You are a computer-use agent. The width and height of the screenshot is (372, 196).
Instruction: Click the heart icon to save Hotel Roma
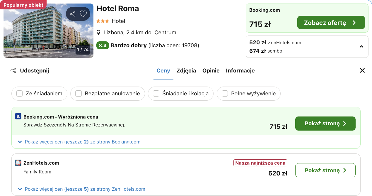[83, 13]
